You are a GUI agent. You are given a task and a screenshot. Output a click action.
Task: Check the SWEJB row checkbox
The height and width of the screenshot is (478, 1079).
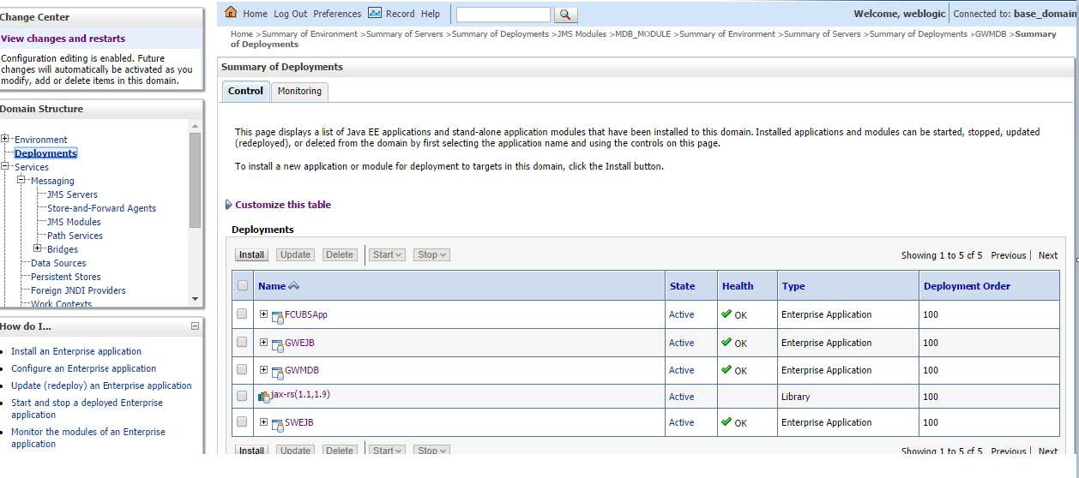tap(242, 422)
